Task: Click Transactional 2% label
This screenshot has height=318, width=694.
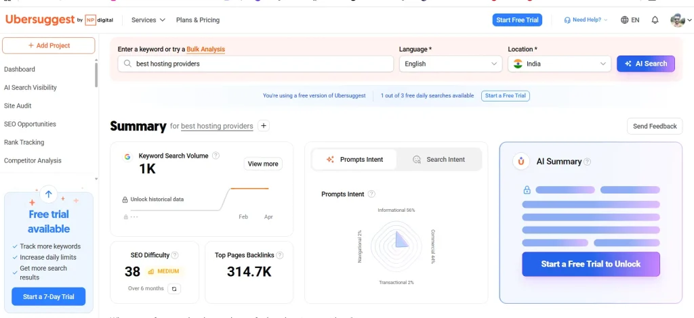Action: coord(396,282)
